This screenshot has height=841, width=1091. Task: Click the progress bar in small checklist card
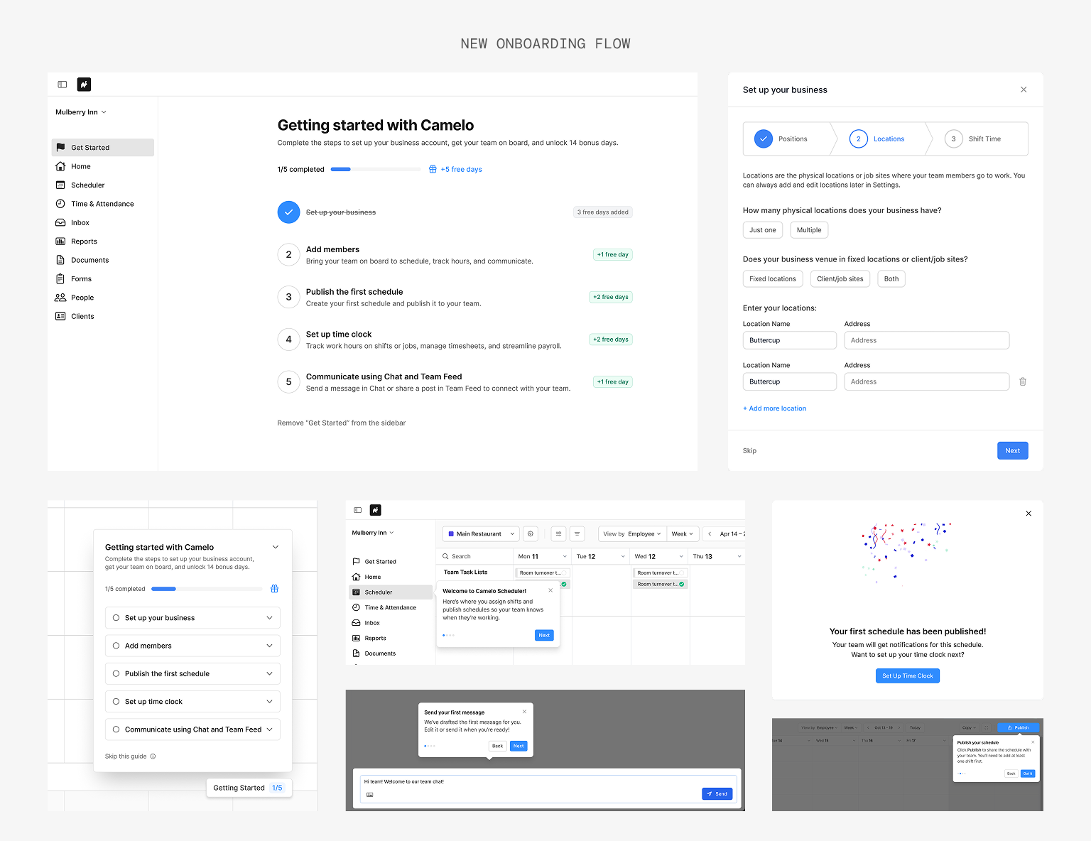pos(207,589)
